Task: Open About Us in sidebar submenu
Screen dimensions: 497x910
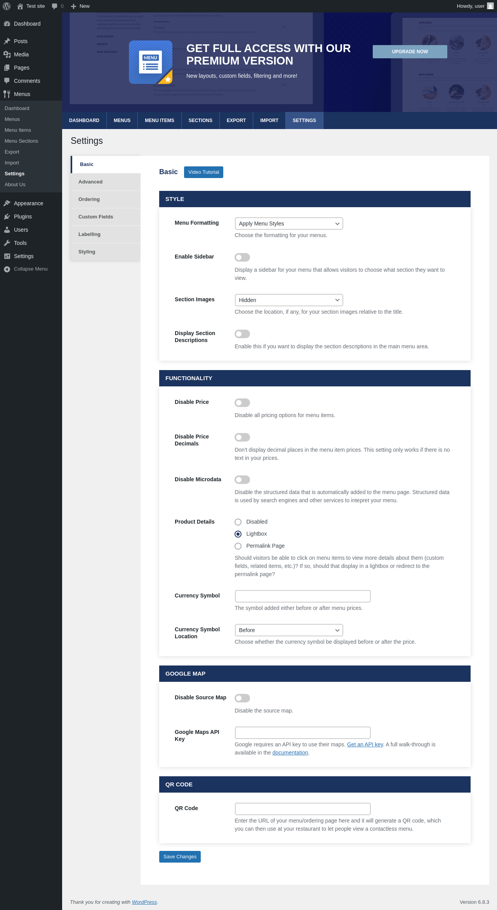Action: tap(31, 185)
